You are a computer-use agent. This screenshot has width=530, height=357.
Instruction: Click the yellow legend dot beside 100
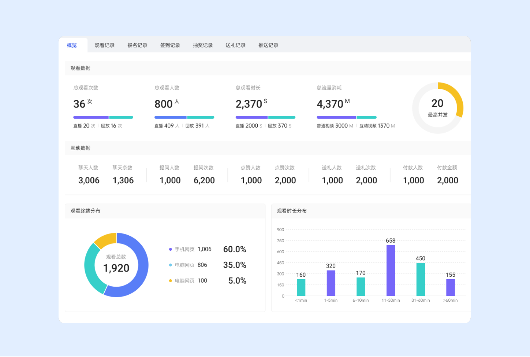pos(171,281)
